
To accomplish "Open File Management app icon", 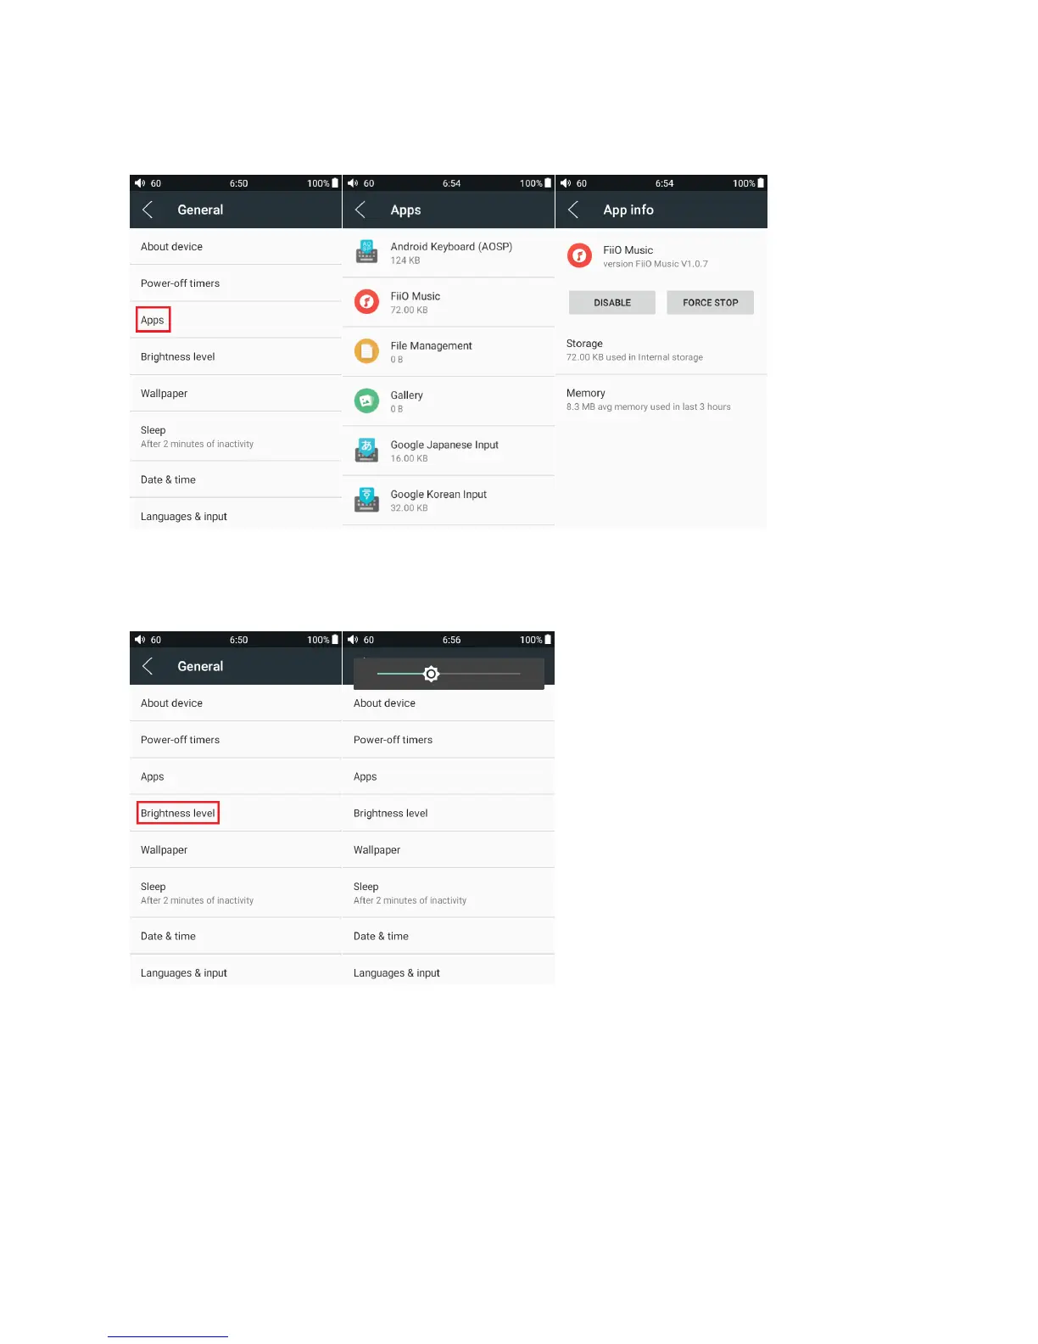I will (x=366, y=350).
